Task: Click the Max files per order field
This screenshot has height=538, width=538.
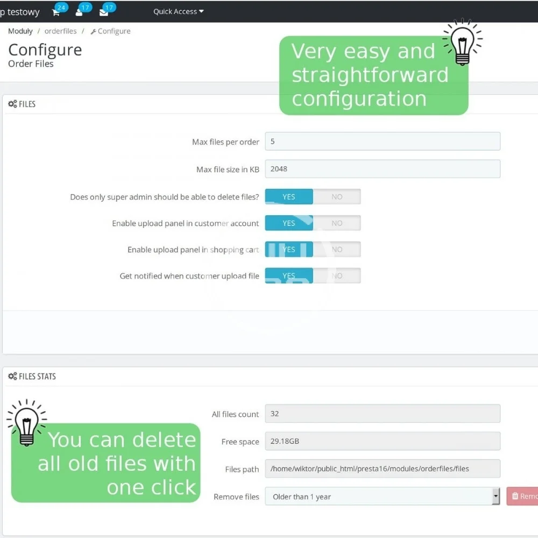Action: (x=382, y=141)
